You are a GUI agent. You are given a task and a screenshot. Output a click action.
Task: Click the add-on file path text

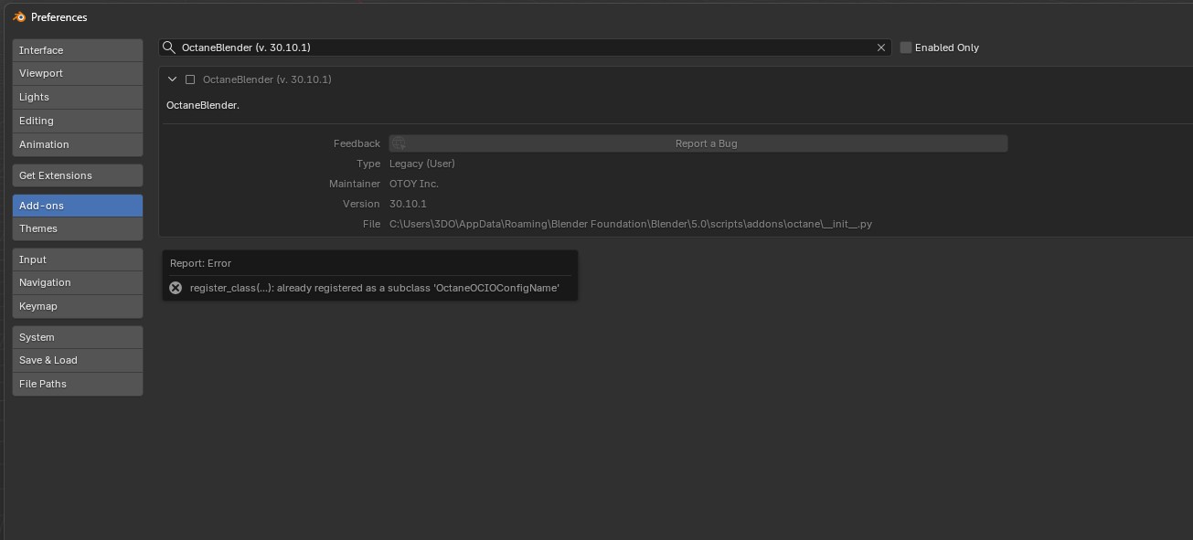(x=631, y=224)
